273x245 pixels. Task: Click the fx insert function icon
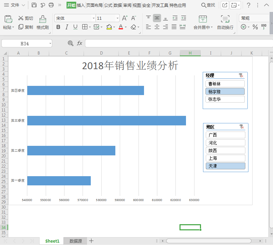point(80,43)
